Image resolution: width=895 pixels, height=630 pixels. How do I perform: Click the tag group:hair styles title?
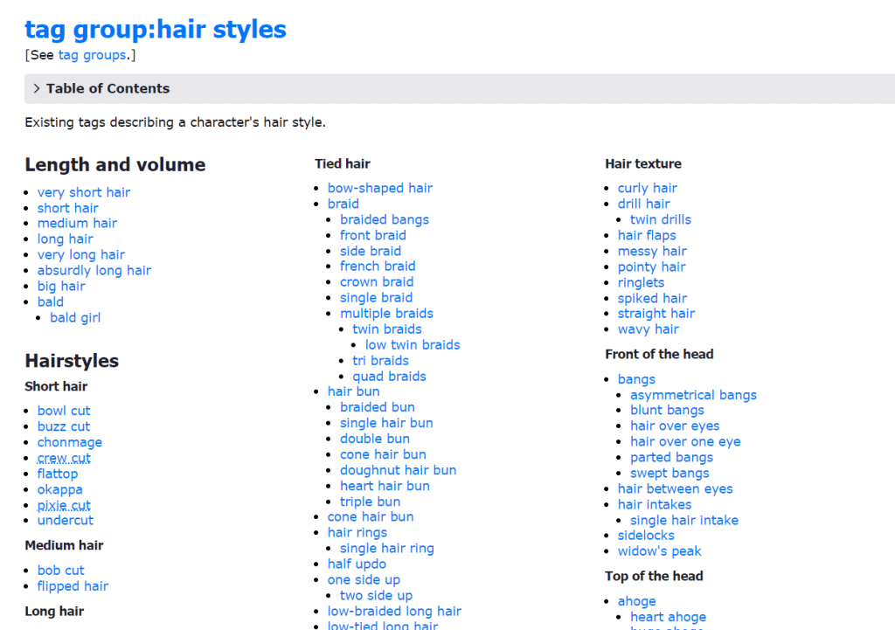click(x=156, y=29)
